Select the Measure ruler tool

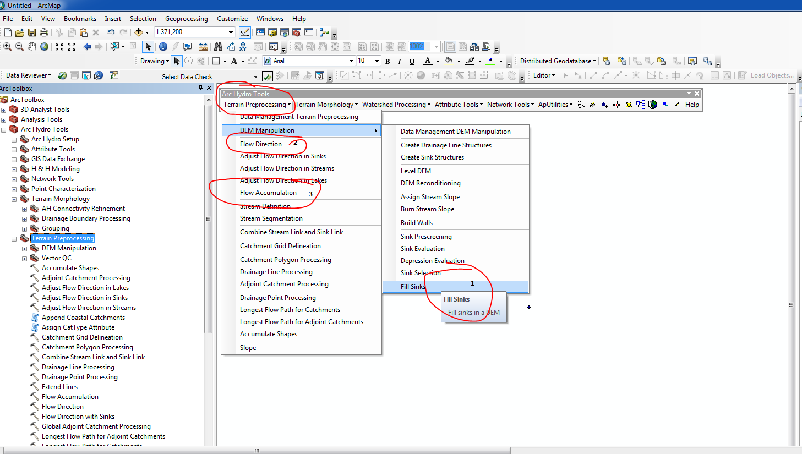pos(203,47)
